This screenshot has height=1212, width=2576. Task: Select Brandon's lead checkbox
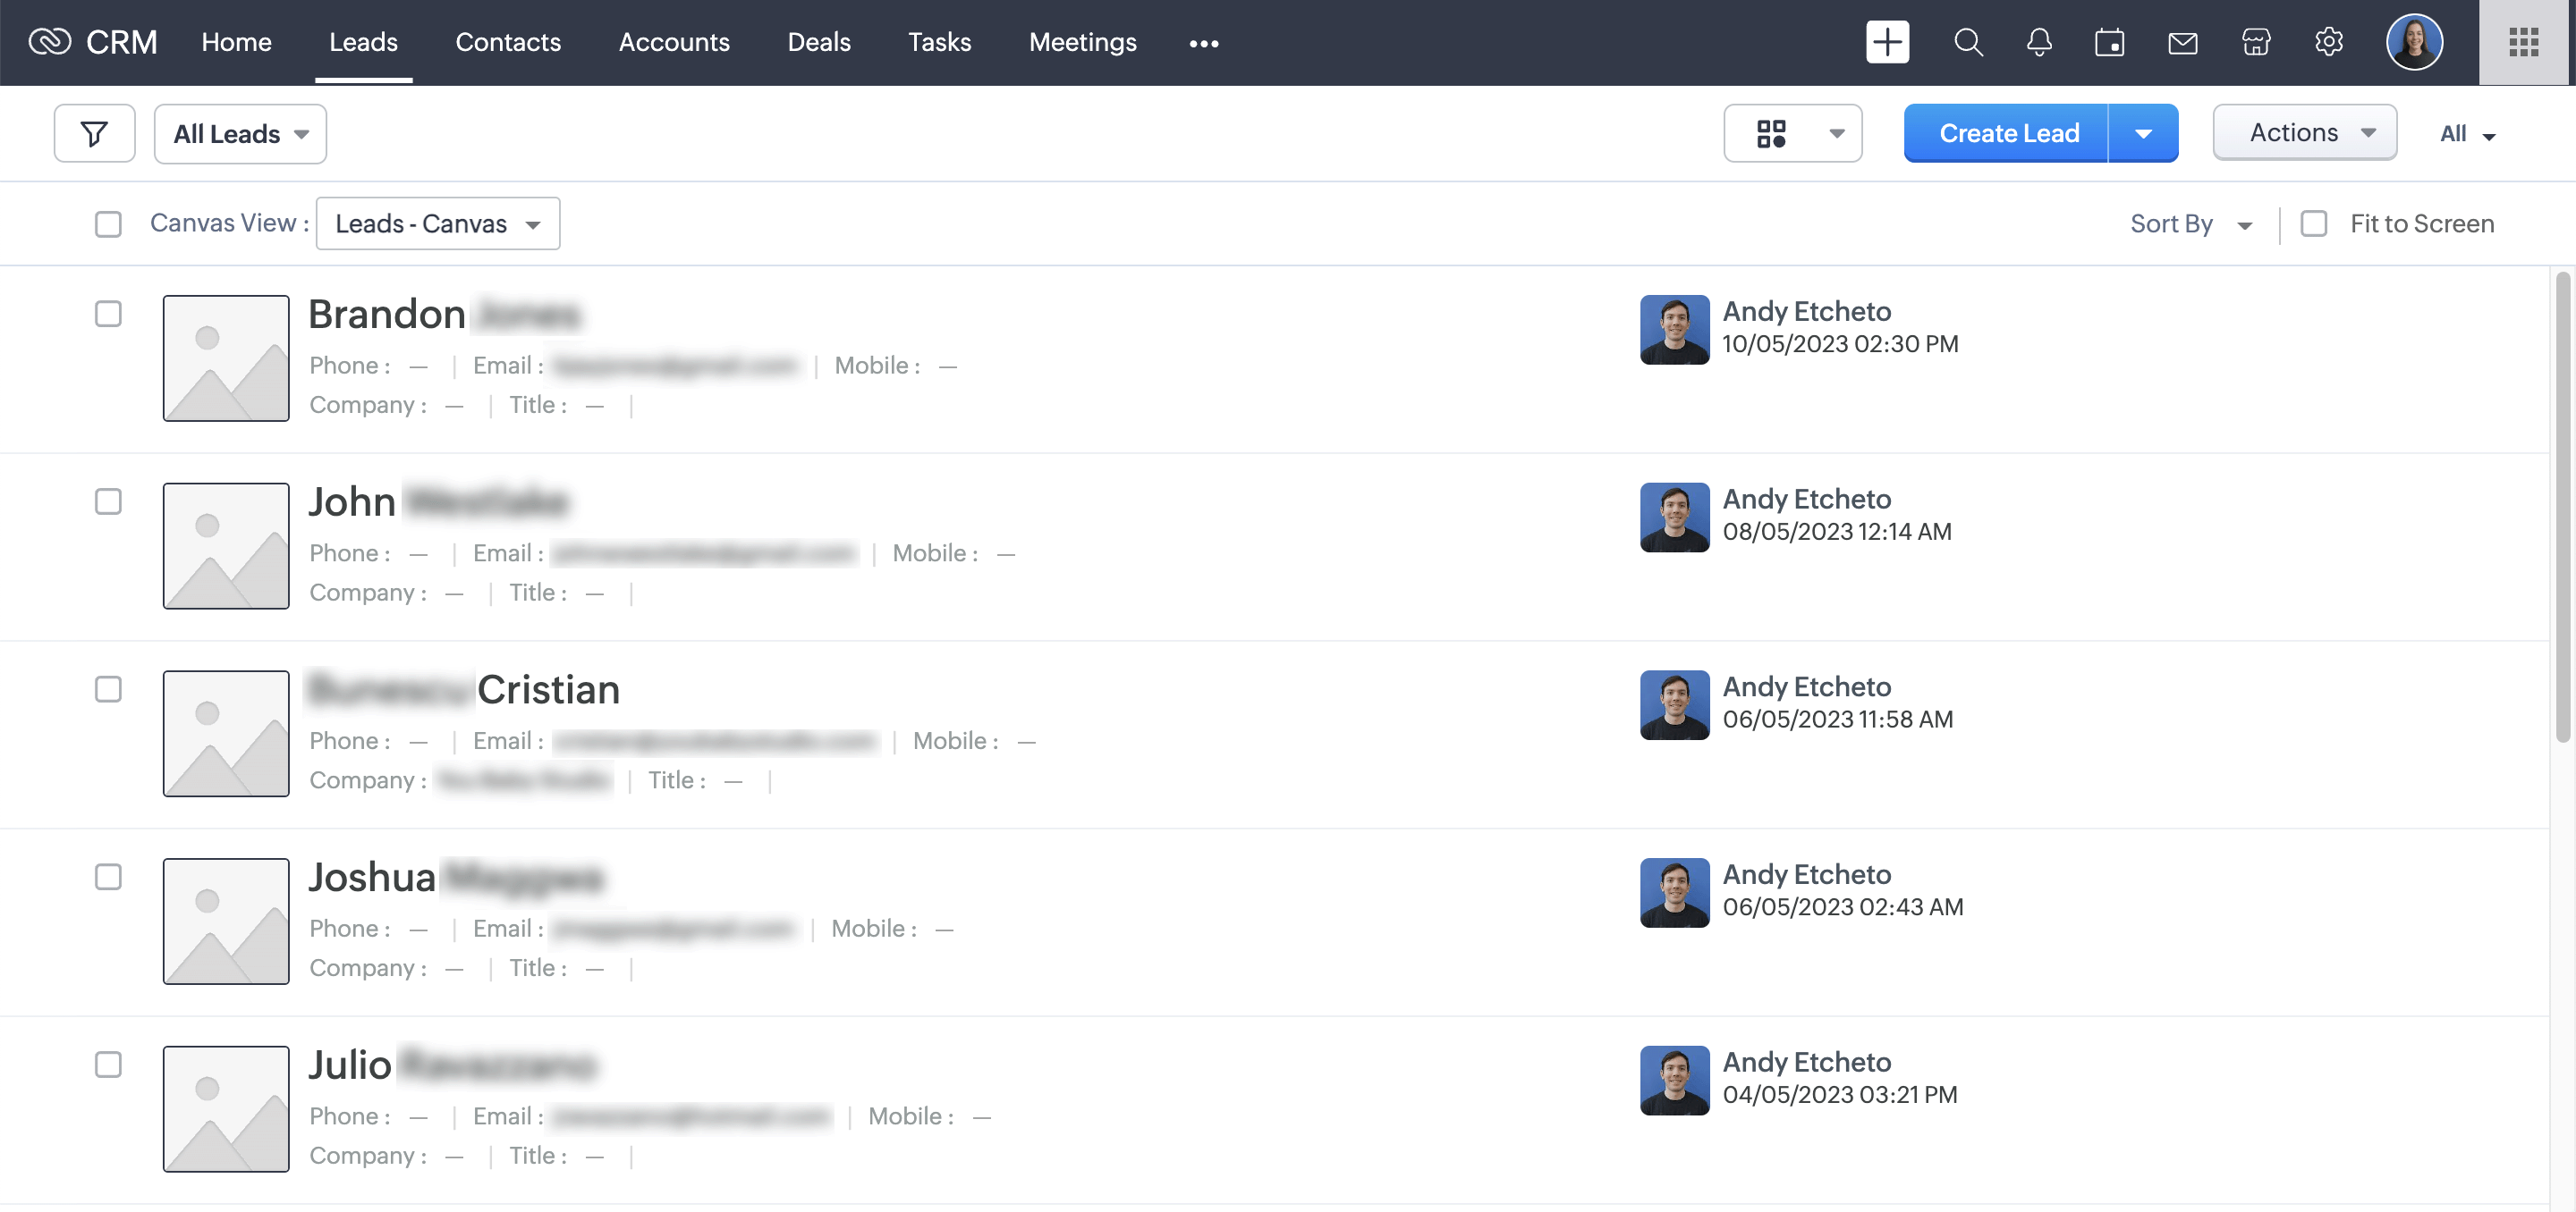108,314
